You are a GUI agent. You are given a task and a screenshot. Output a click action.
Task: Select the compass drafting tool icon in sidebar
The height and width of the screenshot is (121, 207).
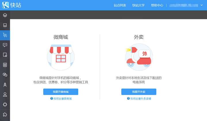5,85
